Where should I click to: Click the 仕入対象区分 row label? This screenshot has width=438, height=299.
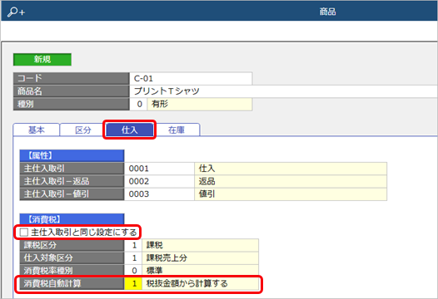tap(72, 258)
